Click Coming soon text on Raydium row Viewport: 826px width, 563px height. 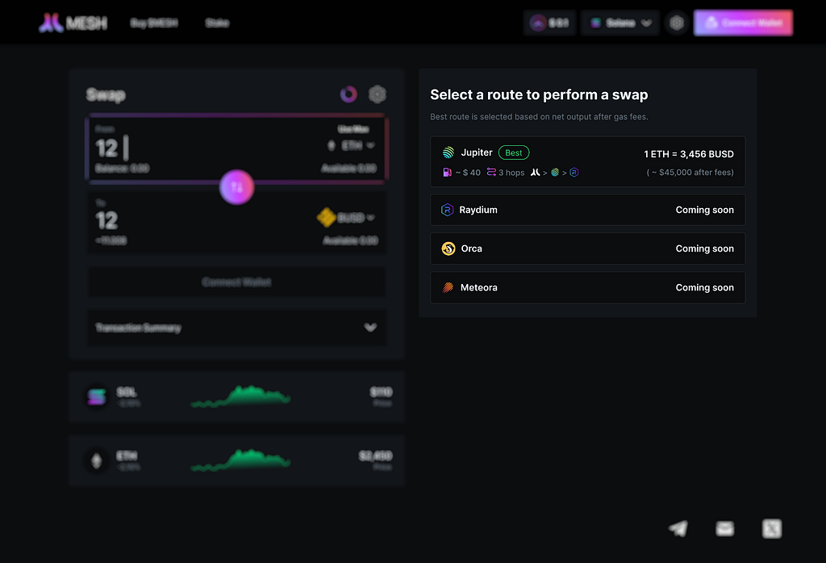(x=704, y=210)
